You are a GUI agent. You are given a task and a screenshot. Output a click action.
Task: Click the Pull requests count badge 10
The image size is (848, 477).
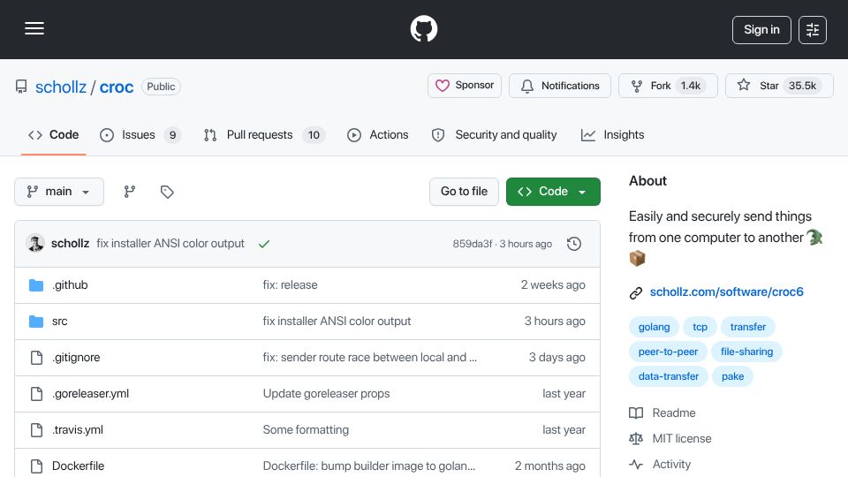[314, 134]
